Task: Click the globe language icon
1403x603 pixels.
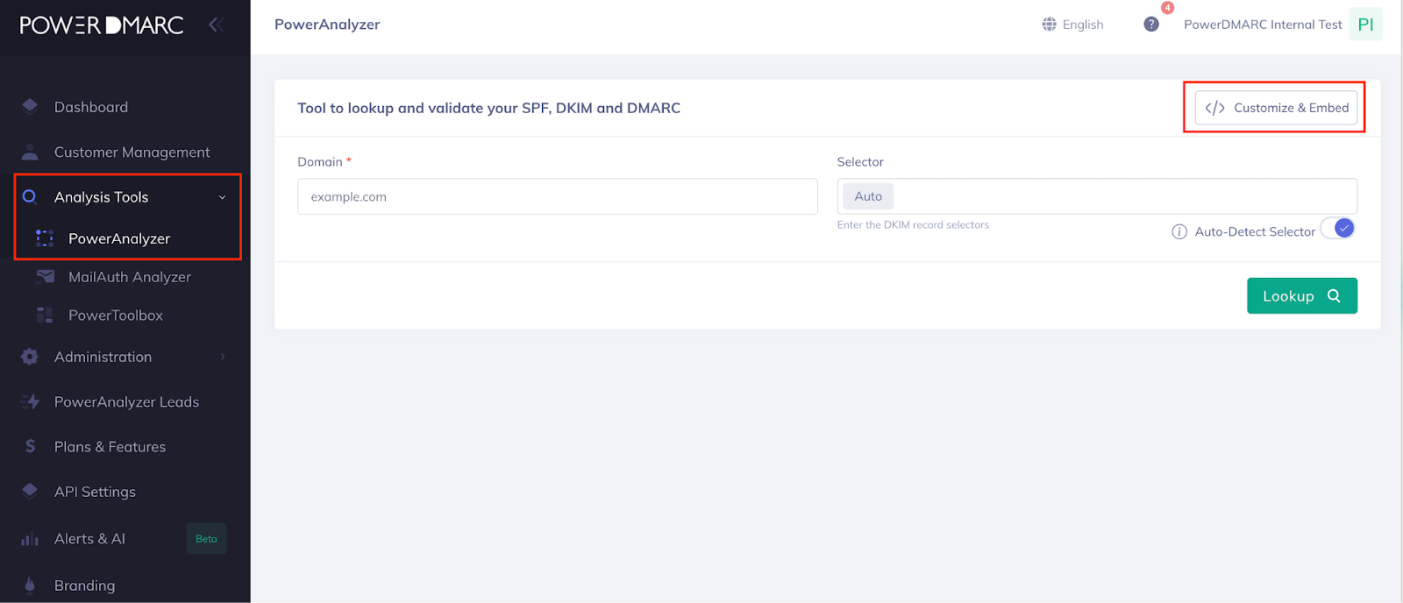Action: pyautogui.click(x=1049, y=25)
